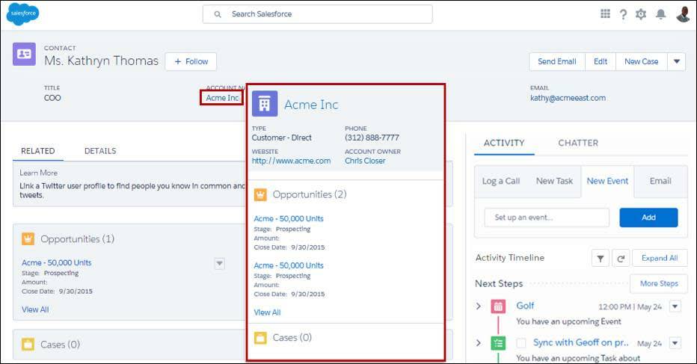Click the New Case button

point(642,62)
